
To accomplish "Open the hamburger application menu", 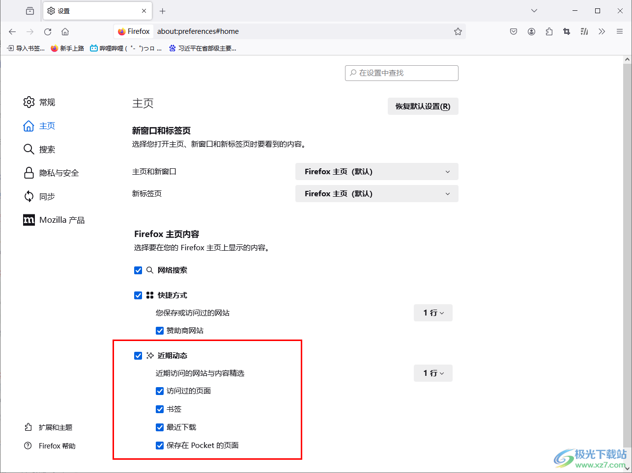I will click(x=620, y=31).
